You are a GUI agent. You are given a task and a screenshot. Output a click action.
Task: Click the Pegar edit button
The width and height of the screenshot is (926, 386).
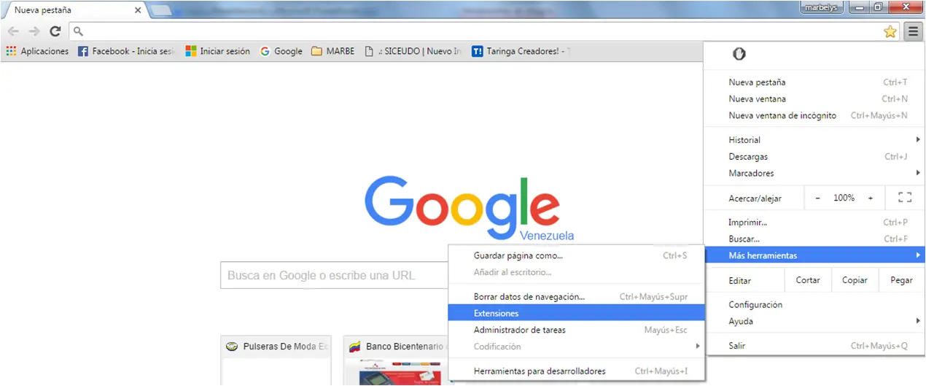click(x=901, y=280)
